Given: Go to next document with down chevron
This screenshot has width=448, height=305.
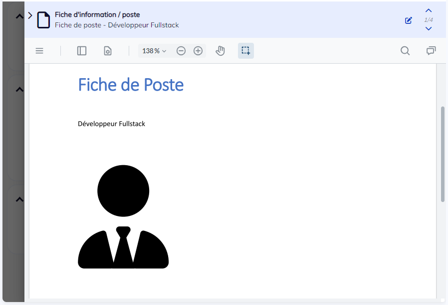Looking at the screenshot, I should click(429, 29).
